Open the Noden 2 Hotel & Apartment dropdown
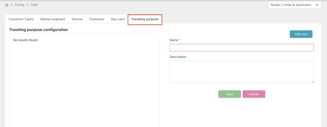Image resolution: width=327 pixels, height=127 pixels. click(294, 5)
